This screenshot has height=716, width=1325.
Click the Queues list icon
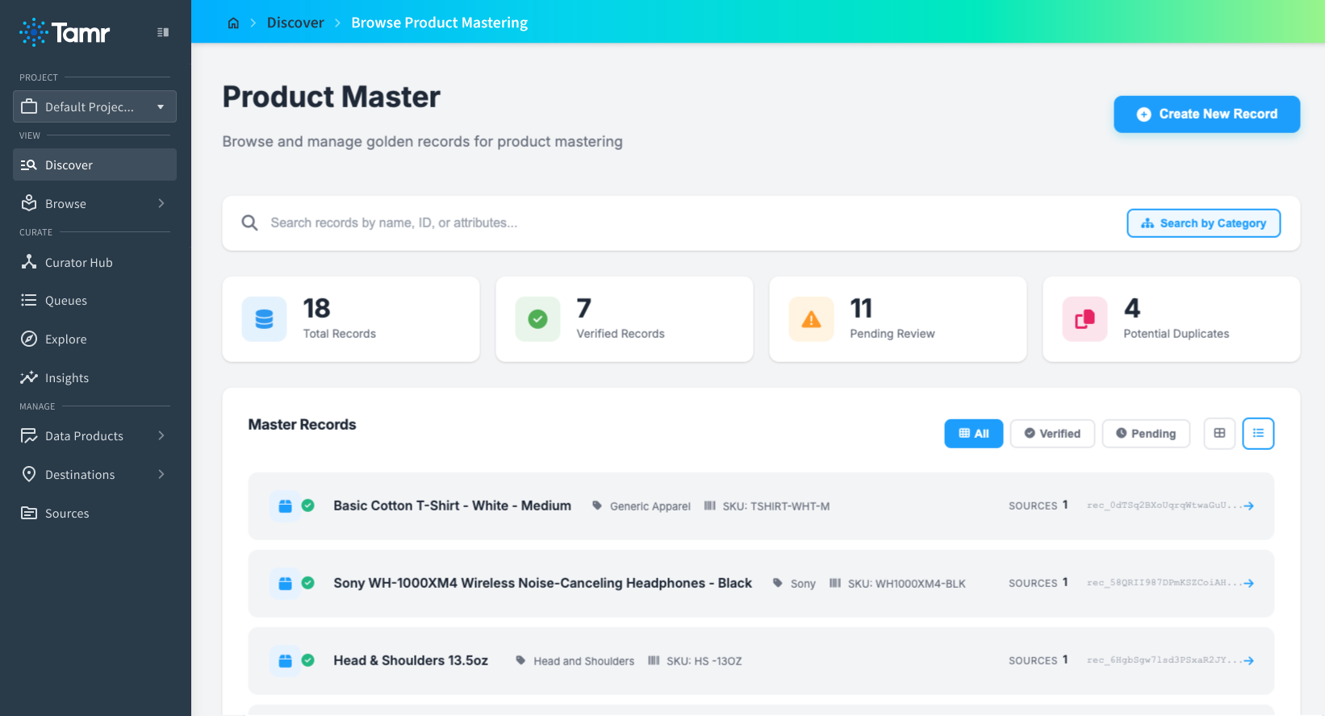[x=29, y=300]
